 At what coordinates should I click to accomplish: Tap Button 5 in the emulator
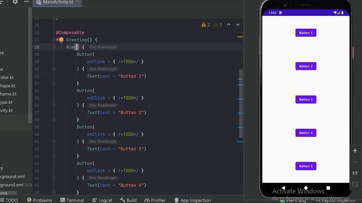point(305,166)
